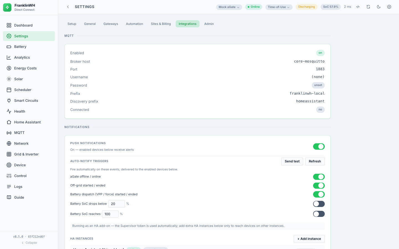Viewport: 399px width, 249px height.
Task: Click the + Add instance button
Action: point(309,239)
